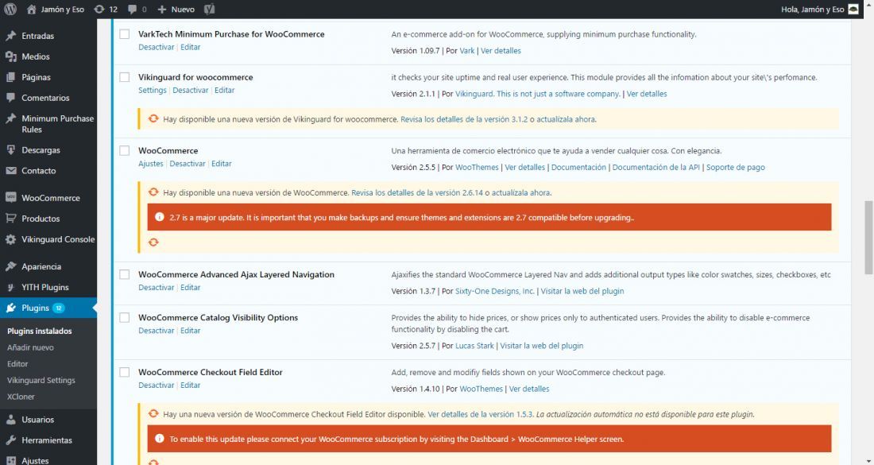Click Hola, Jamón y Eso account greeting

coord(812,10)
